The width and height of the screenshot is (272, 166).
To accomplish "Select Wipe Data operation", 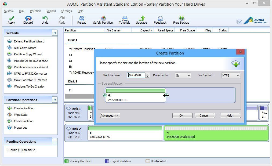I will (x=21, y=115).
